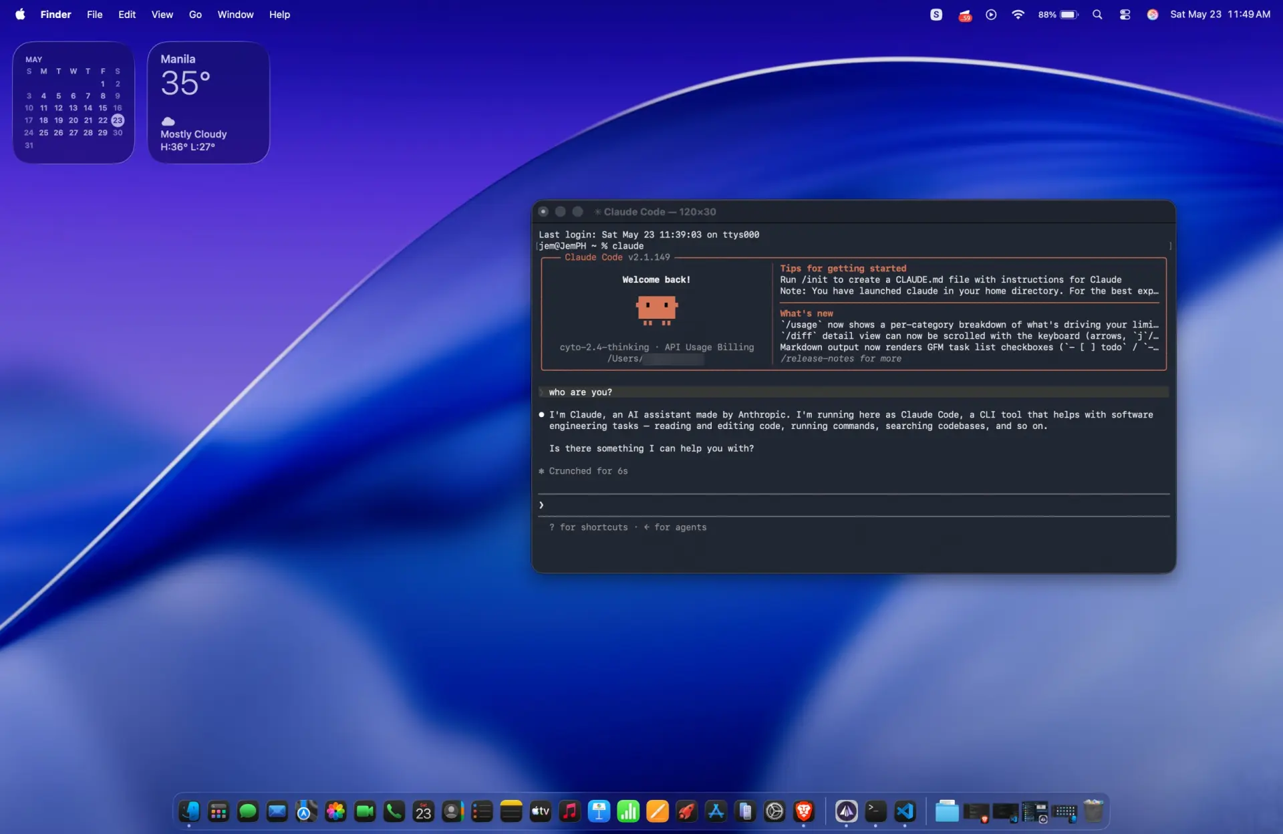Open Music from the Dock
This screenshot has width=1283, height=834.
[569, 811]
